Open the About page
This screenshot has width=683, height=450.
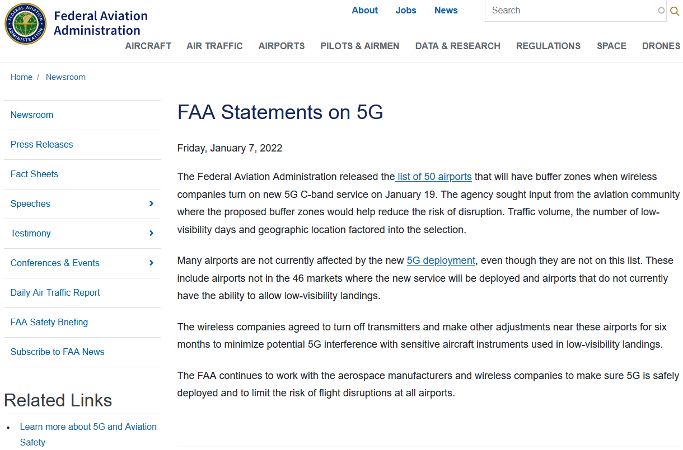[x=365, y=11]
